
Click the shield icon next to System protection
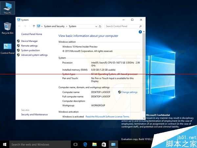[x=18, y=50]
